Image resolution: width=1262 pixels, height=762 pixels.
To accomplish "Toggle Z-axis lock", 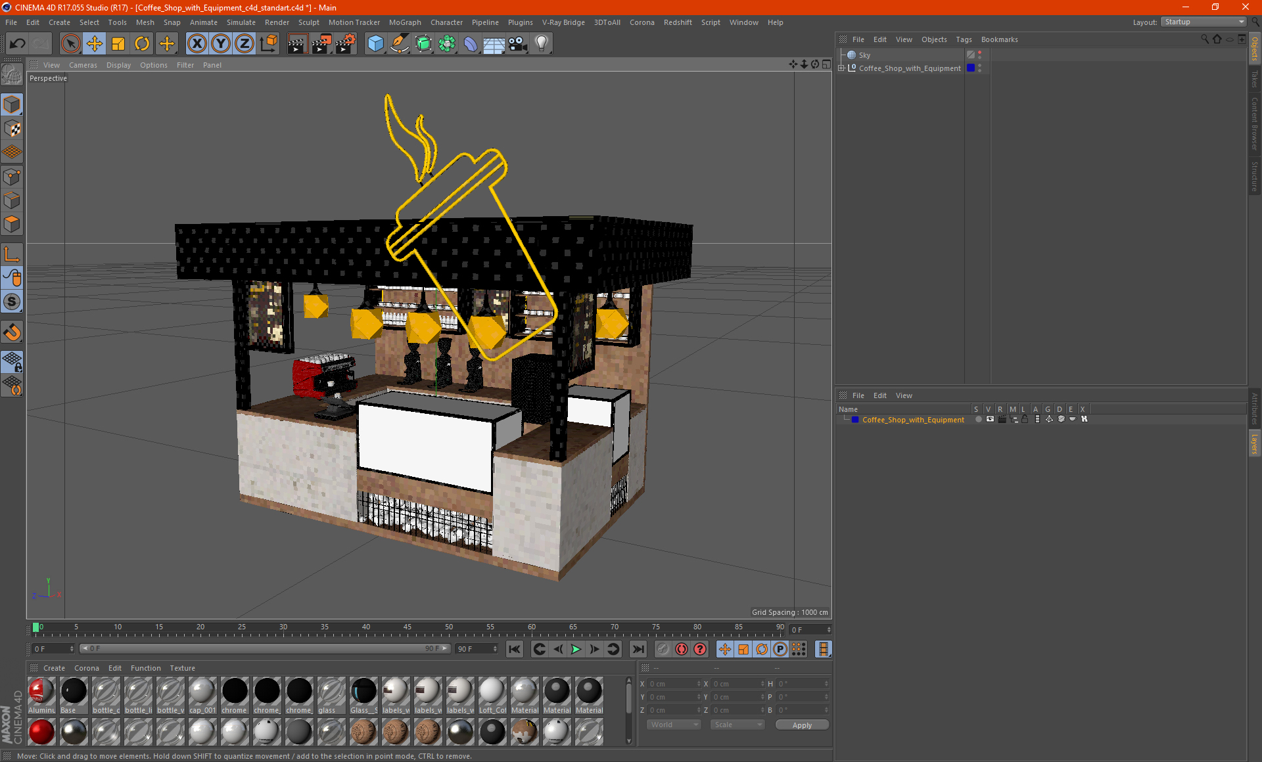I will [x=245, y=44].
